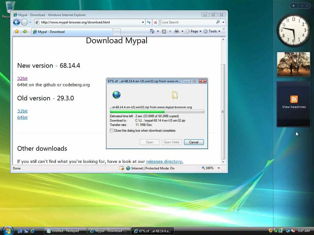Open the Windows Start orb

pos(8,231)
